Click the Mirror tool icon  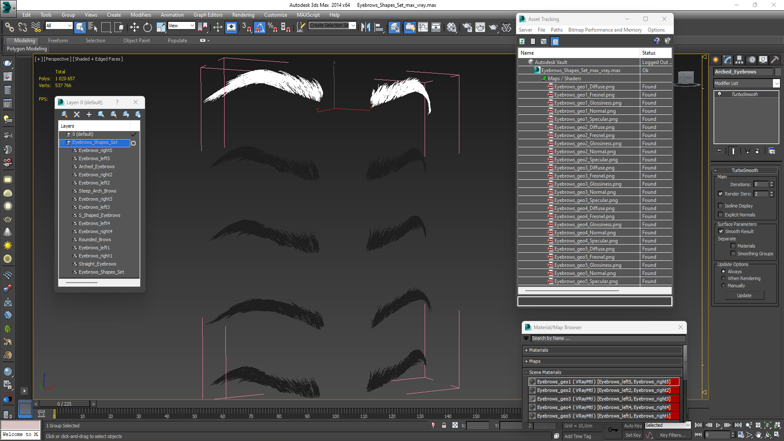point(365,27)
